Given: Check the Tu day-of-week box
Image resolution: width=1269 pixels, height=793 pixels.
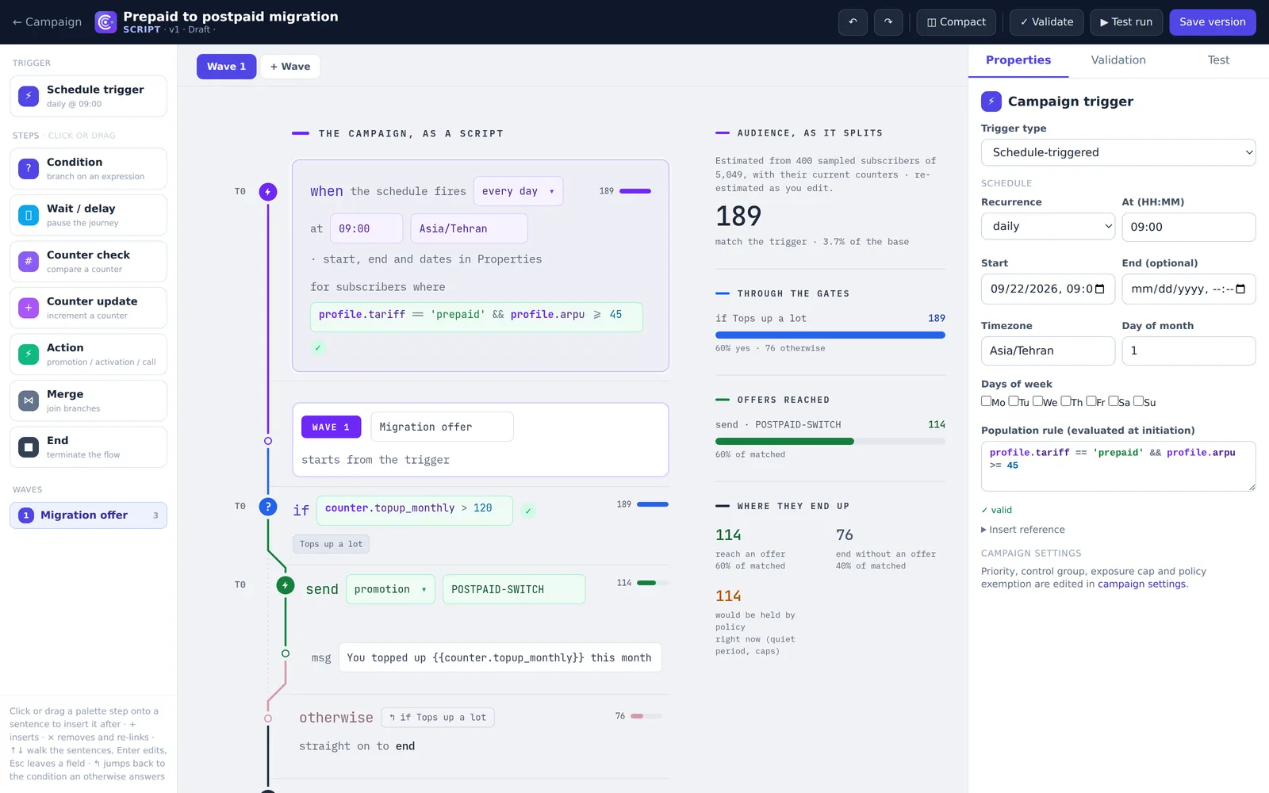Looking at the screenshot, I should click(1014, 401).
